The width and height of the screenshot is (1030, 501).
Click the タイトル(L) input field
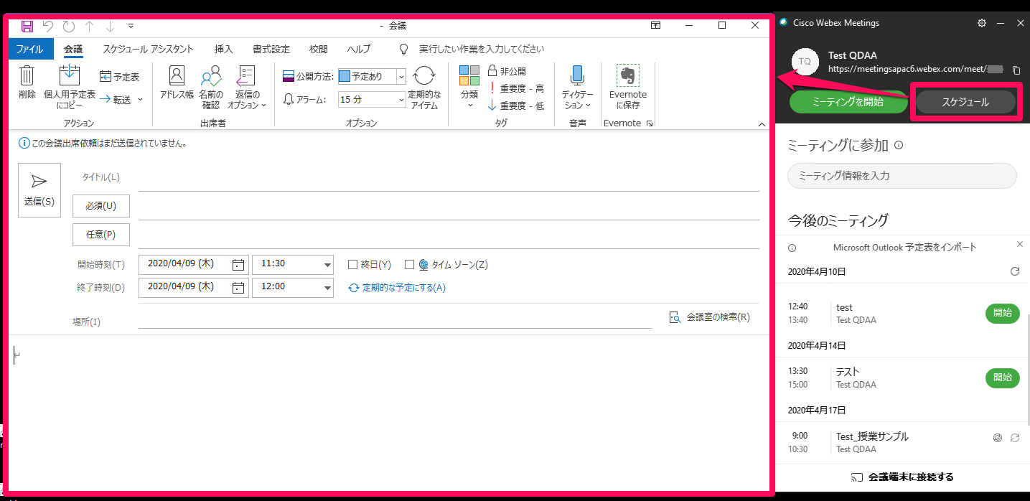[x=449, y=178]
